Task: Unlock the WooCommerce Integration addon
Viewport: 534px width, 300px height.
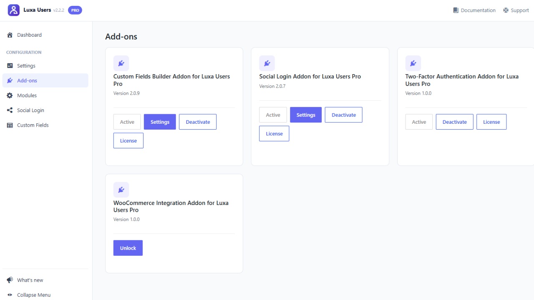Action: 128,248
